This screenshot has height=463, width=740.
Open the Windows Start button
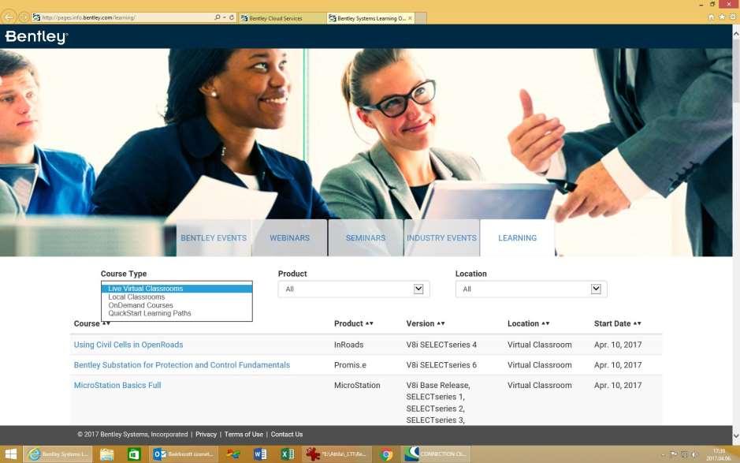[x=10, y=454]
